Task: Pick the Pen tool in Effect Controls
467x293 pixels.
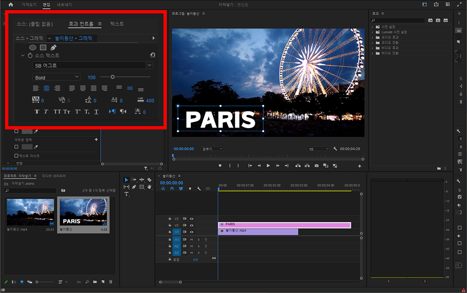Action: click(53, 47)
